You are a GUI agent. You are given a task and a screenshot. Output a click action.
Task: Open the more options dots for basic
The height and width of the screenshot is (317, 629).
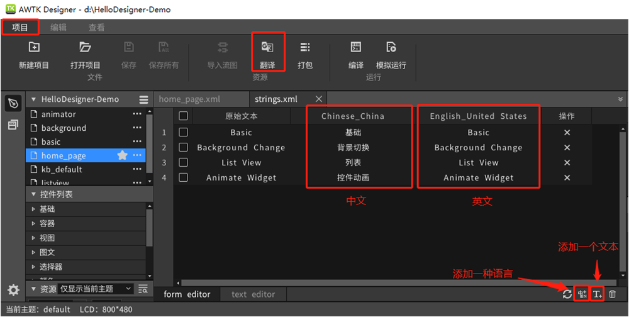point(137,142)
